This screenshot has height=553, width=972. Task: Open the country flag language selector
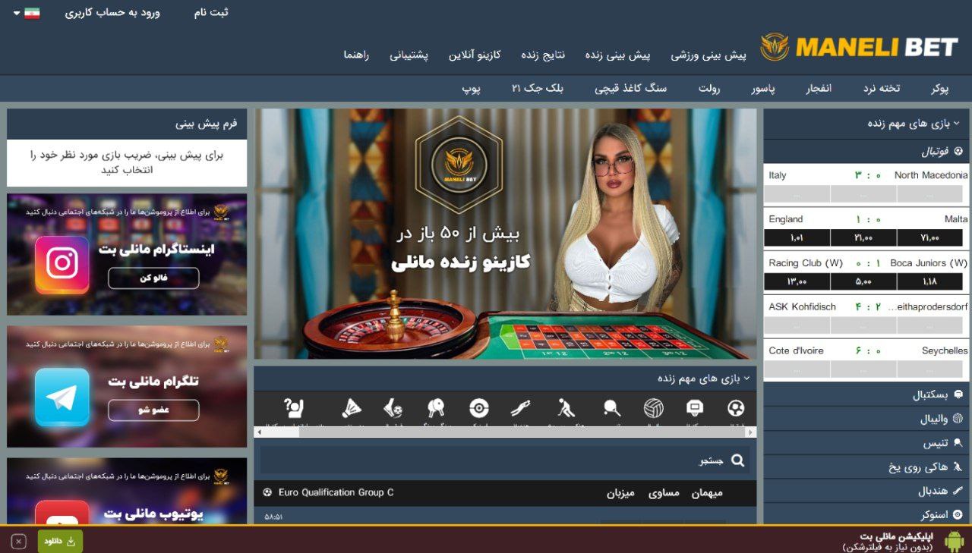31,12
